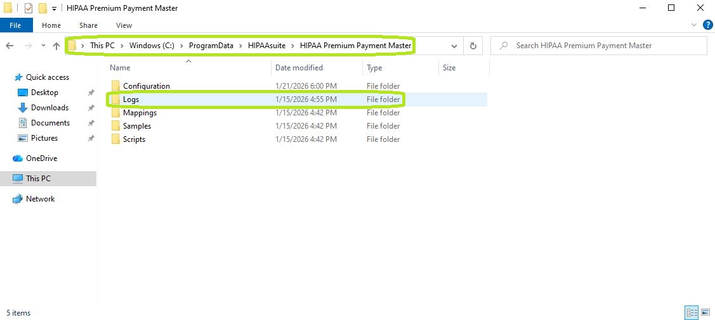Screen dimensions: 715x320
Task: Open OneDrive in navigation pane
Action: pos(41,158)
